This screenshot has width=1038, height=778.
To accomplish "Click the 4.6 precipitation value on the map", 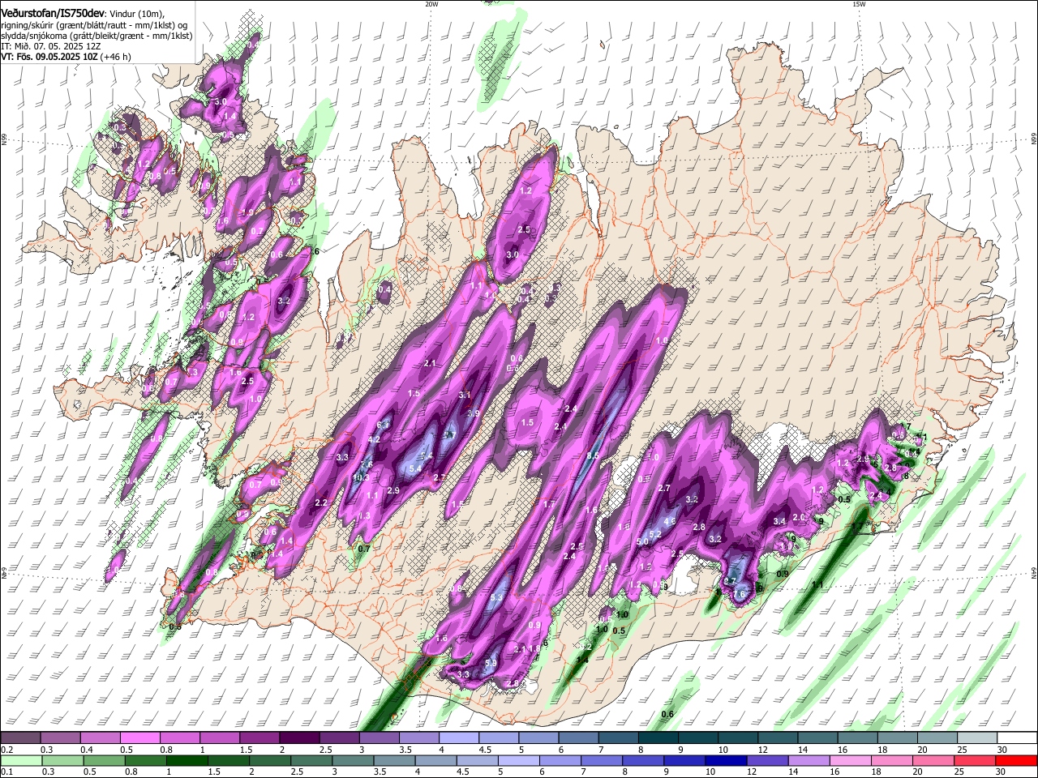I will click(x=670, y=521).
